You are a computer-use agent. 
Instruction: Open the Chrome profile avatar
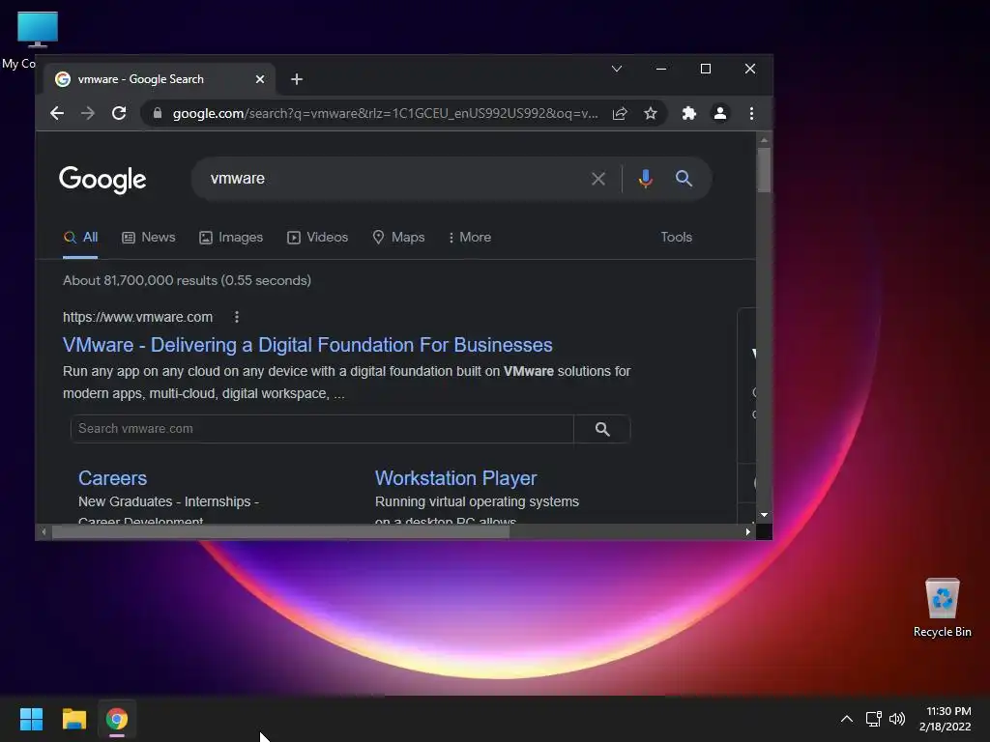(719, 114)
